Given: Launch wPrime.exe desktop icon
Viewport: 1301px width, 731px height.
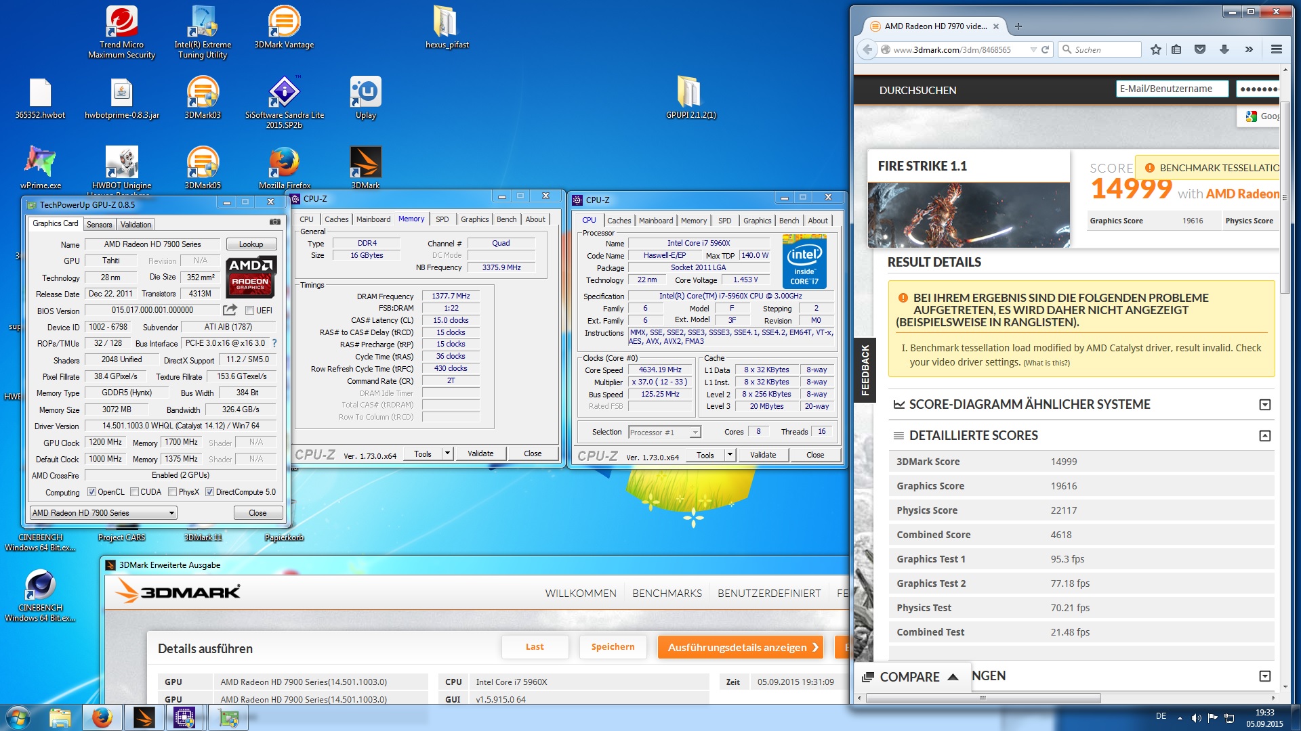Looking at the screenshot, I should click(40, 169).
